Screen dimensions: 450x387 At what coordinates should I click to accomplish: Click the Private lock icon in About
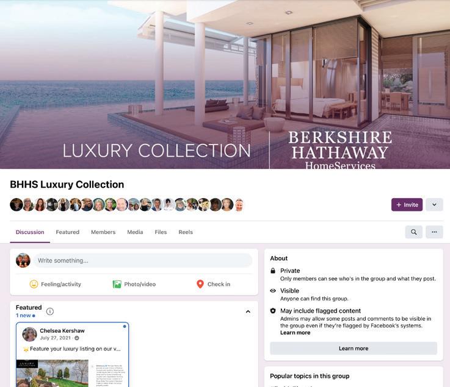[273, 271]
